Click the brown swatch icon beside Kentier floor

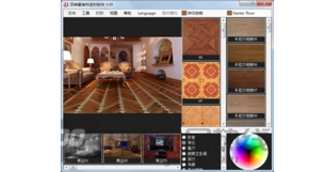click(x=229, y=13)
